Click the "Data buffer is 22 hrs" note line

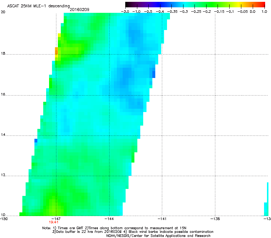[133, 232]
